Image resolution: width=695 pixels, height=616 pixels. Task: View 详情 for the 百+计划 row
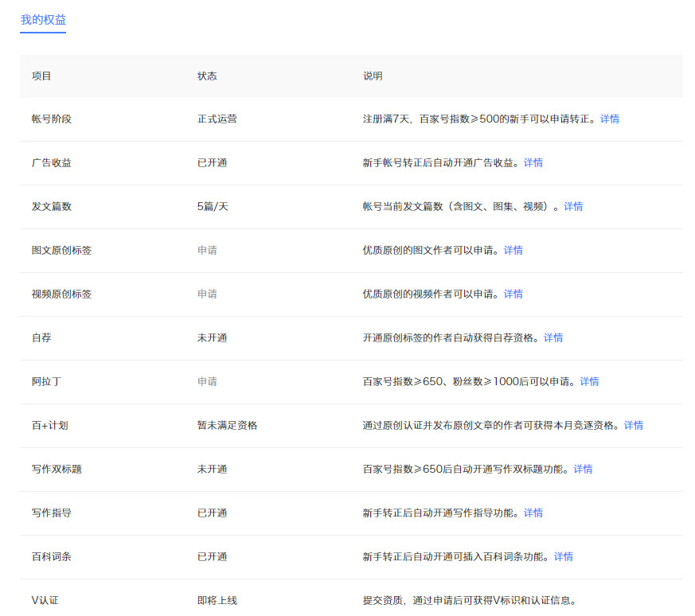(633, 425)
